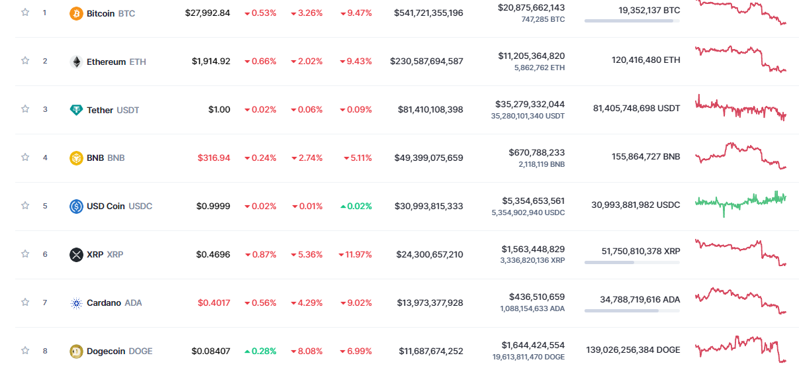Toggle the watchlist star for Ethereum

pos(25,61)
